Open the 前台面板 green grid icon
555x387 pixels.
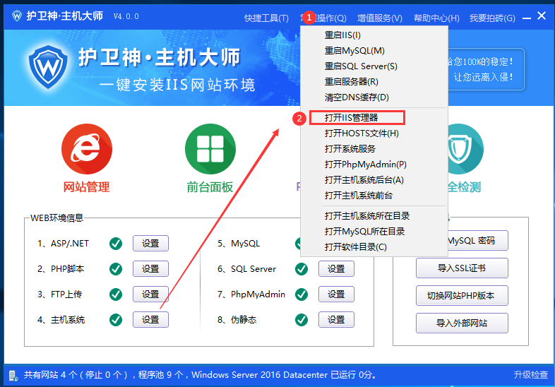[210, 148]
